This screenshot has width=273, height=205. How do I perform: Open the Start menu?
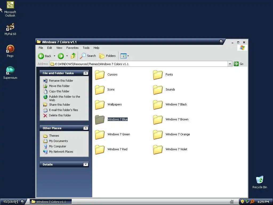(11, 202)
